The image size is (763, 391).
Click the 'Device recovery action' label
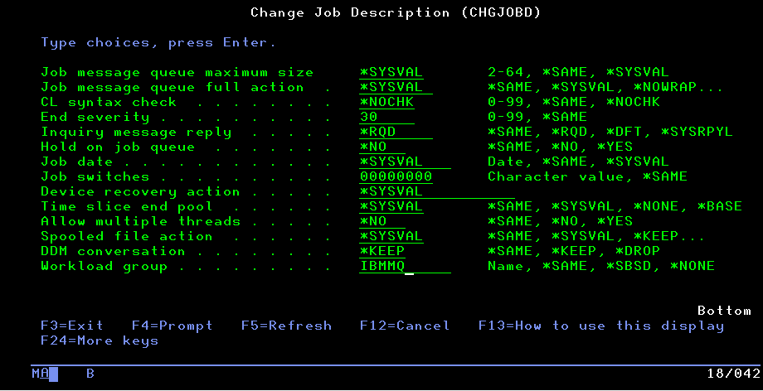point(140,191)
